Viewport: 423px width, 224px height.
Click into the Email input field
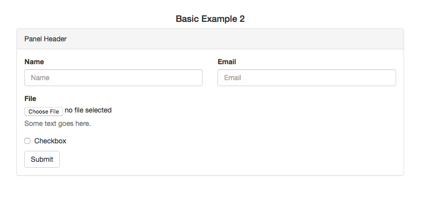[x=307, y=78]
